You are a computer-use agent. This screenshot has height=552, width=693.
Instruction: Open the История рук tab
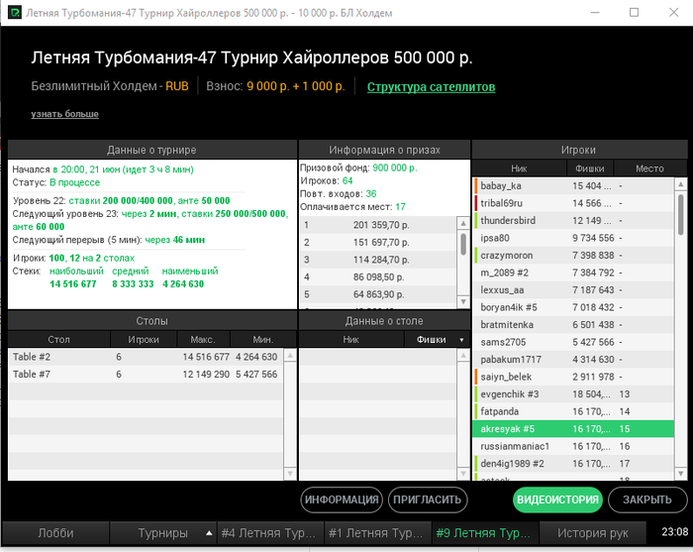(592, 533)
